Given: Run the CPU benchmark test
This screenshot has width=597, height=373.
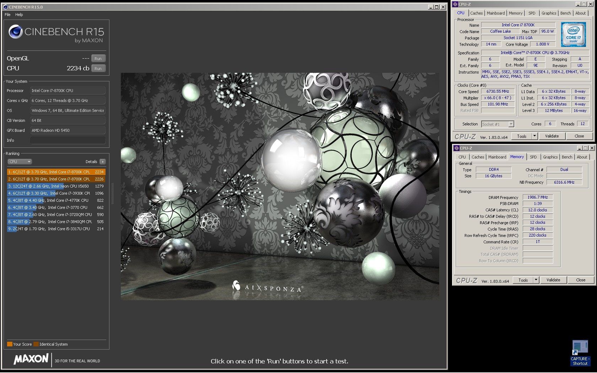Looking at the screenshot, I should point(98,69).
